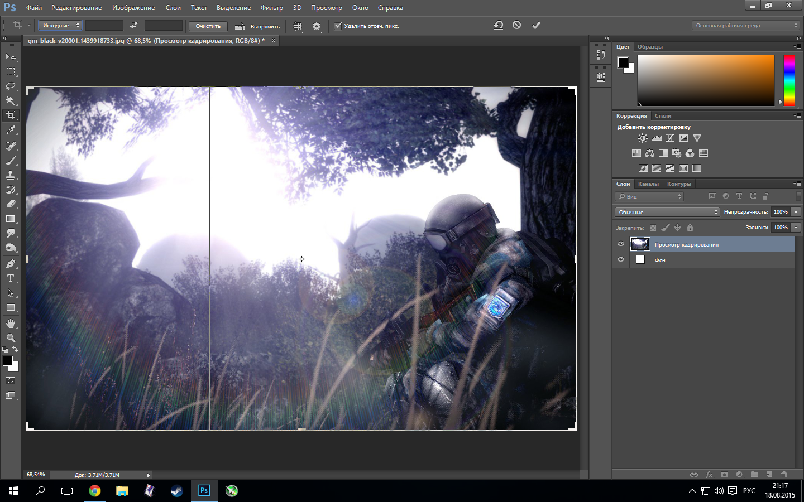Pick a hue on the hue strip
The height and width of the screenshot is (502, 804).
(789, 80)
